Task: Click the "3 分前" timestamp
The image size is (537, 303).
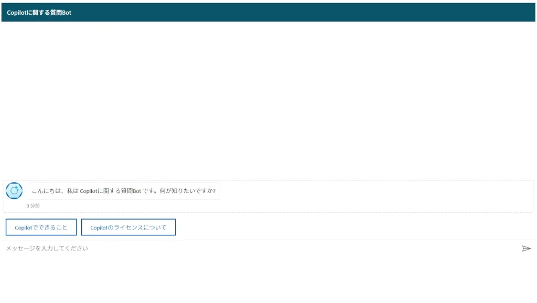Action: 33,206
